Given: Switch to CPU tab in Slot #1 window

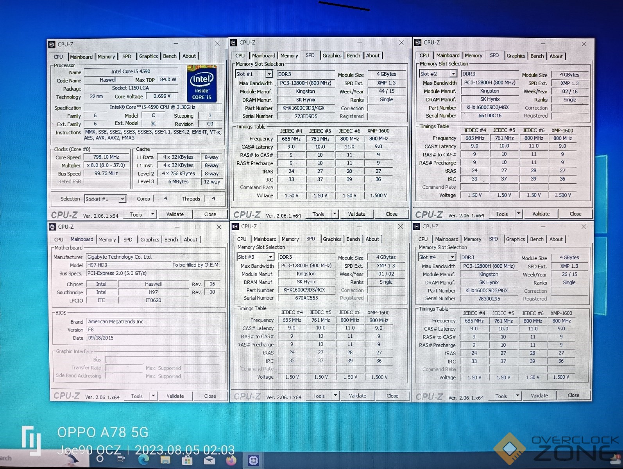Looking at the screenshot, I should click(x=240, y=55).
